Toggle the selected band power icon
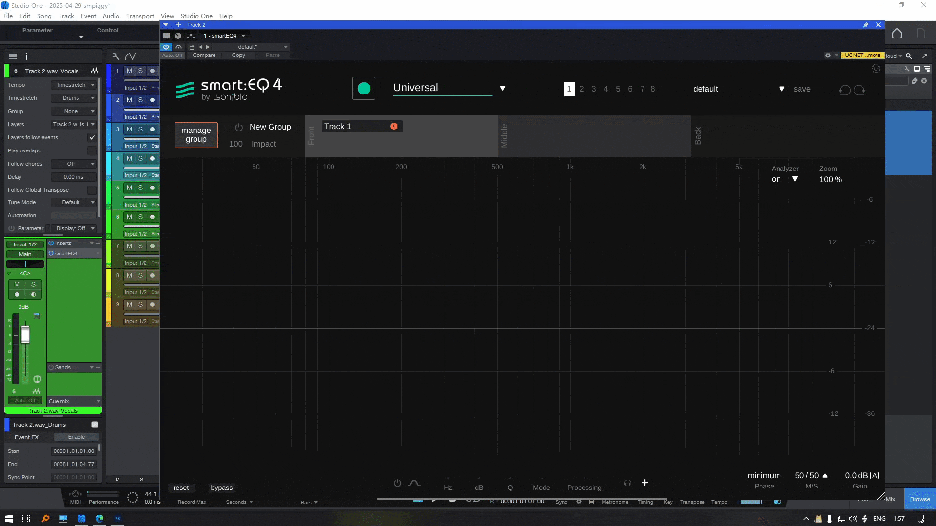Screen dimensions: 936x526 pos(397,483)
